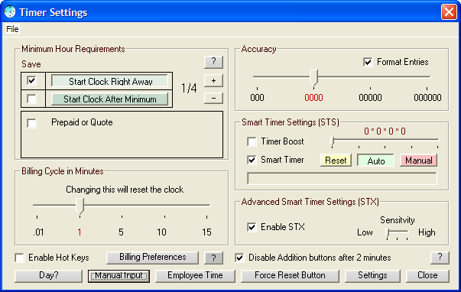Uncheck the Enable STX checkbox

[x=252, y=227]
